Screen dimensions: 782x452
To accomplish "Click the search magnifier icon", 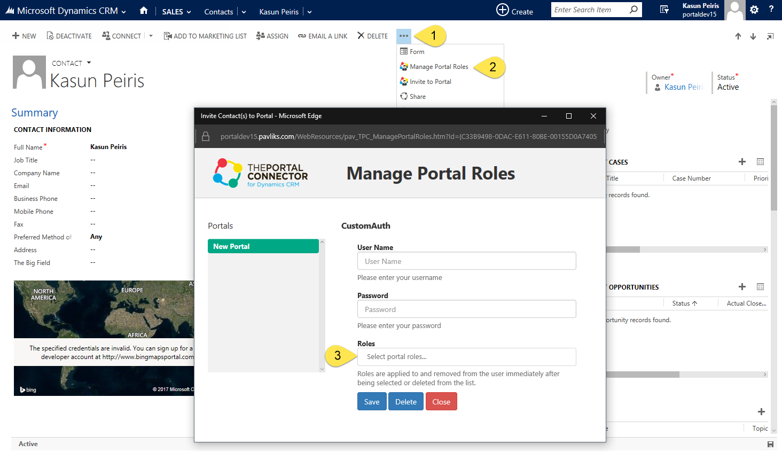I will click(634, 10).
